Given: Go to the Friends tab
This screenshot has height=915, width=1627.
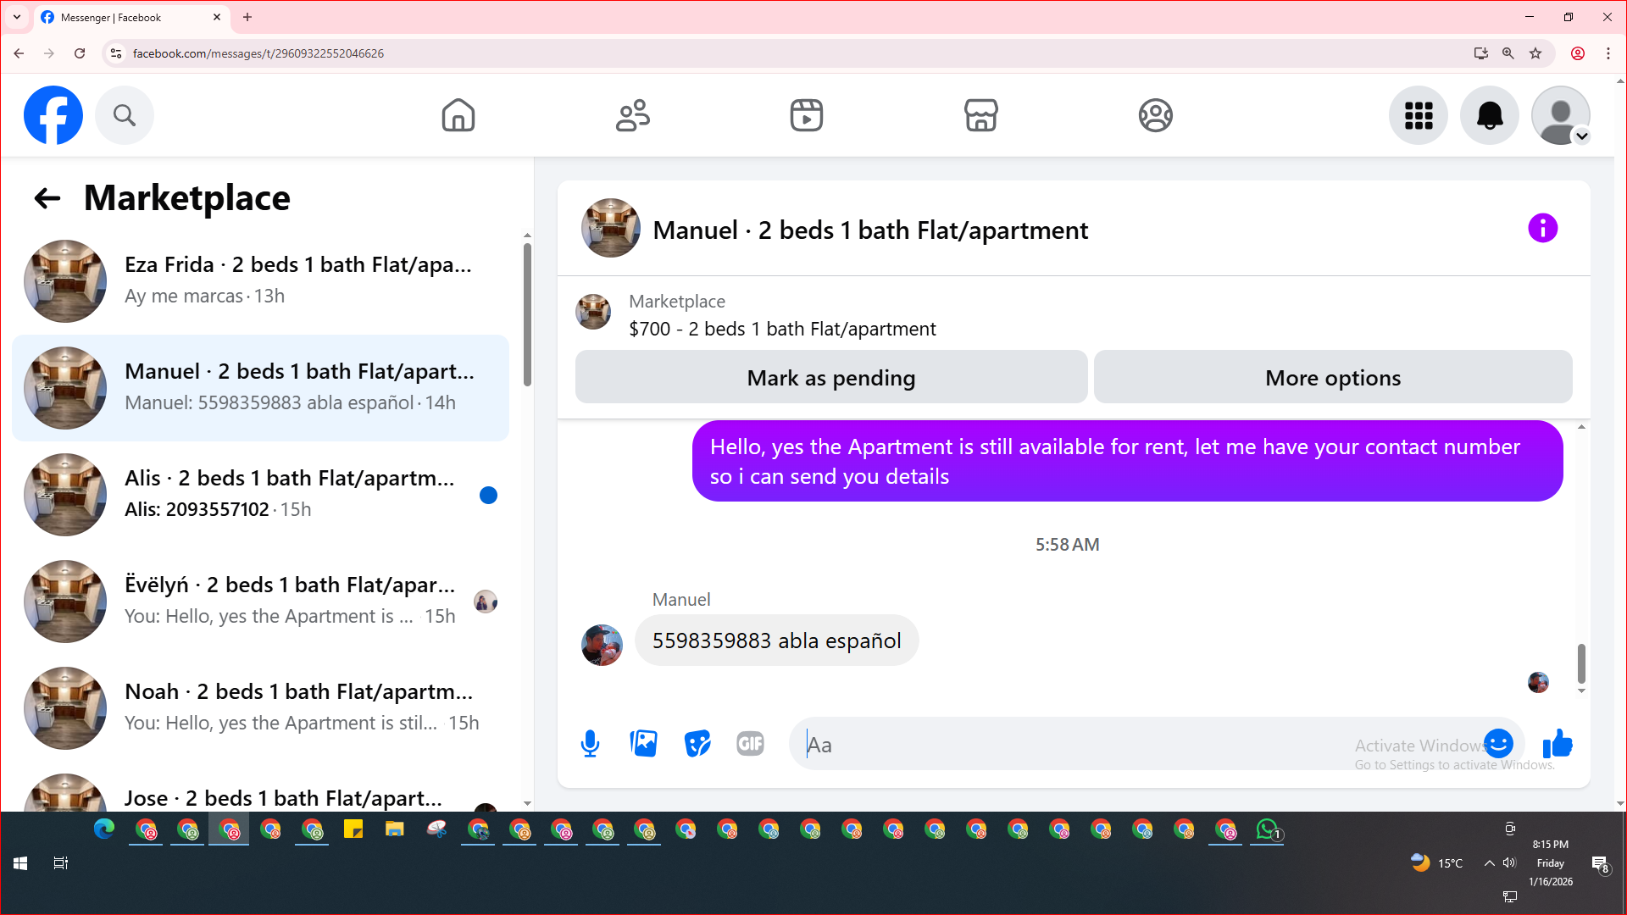Looking at the screenshot, I should pos(632,115).
